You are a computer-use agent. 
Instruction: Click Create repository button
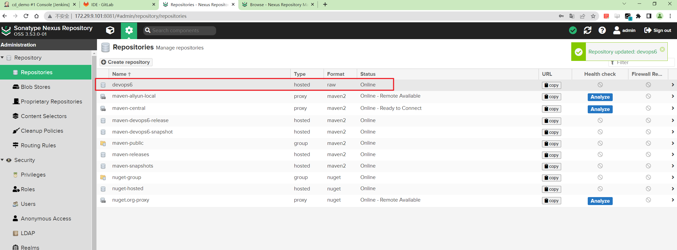point(126,62)
